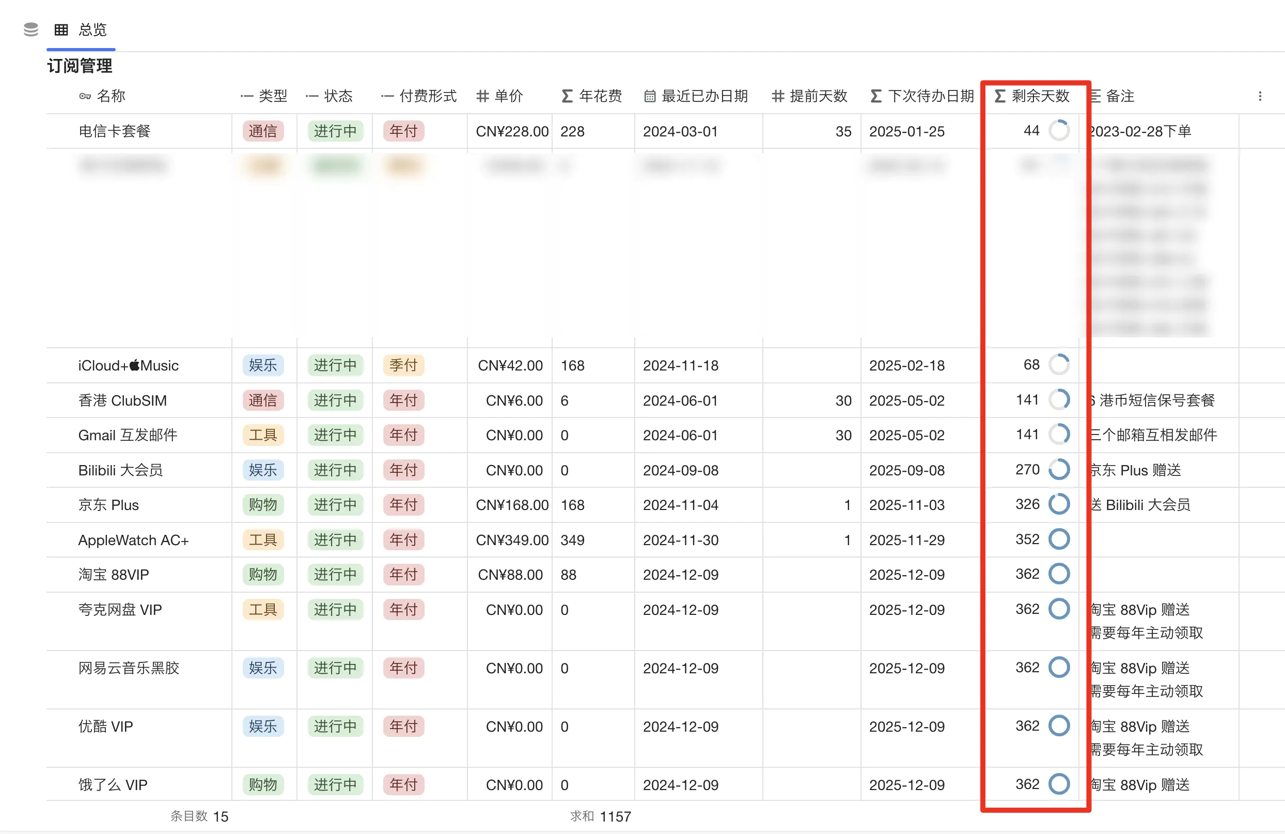Viewport: 1285px width, 834px height.
Task: Click the 44-day progress ring for 电信卡套餐
Action: point(1059,131)
